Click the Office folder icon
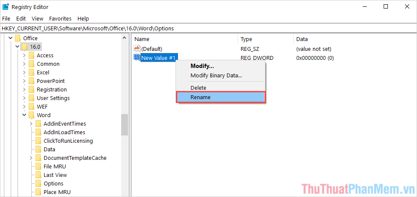Screen dimensions: 417x197 pyautogui.click(x=18, y=38)
